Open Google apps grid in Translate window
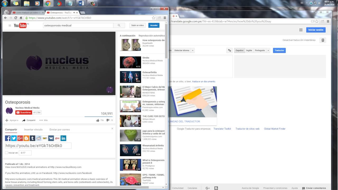Screen dimensions: 338x190 (x=301, y=30)
